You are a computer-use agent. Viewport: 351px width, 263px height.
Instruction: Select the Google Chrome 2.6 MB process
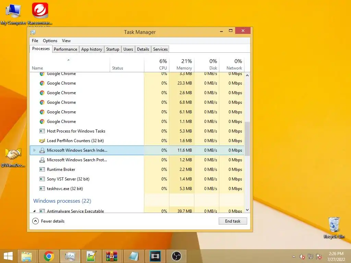point(137,93)
